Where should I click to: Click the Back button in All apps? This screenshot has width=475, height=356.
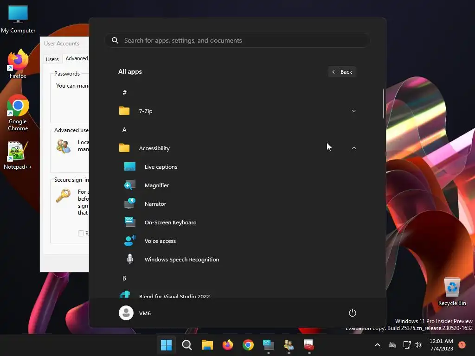coord(342,72)
